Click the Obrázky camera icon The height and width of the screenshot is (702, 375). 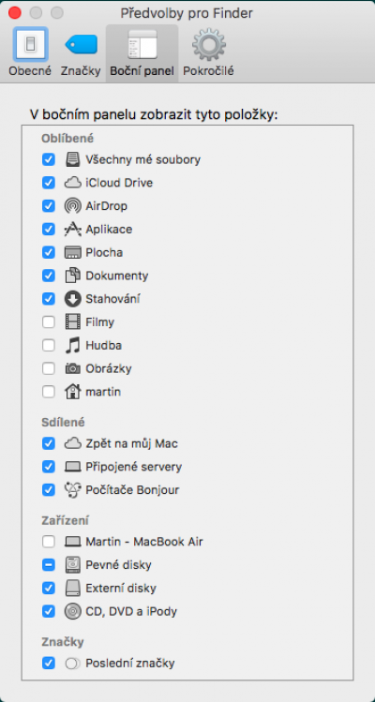click(x=72, y=368)
